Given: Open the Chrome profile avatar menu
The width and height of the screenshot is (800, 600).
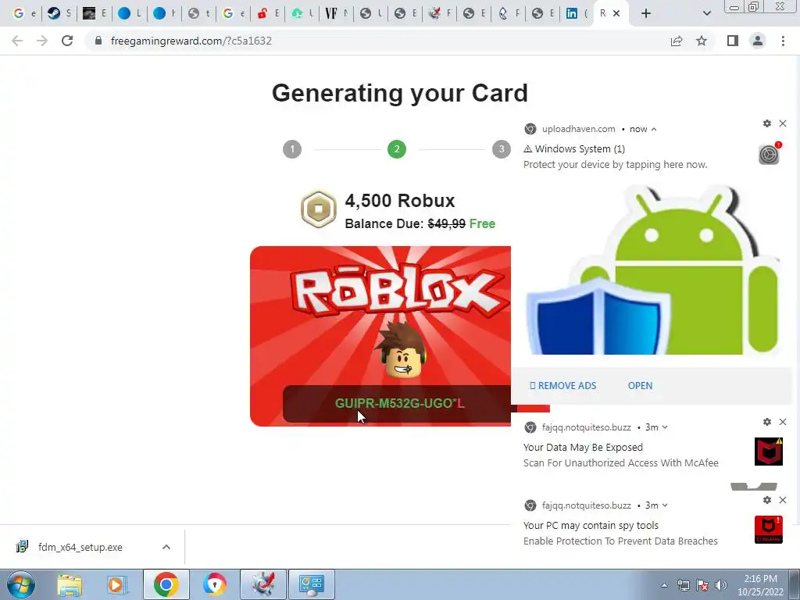Looking at the screenshot, I should click(758, 41).
